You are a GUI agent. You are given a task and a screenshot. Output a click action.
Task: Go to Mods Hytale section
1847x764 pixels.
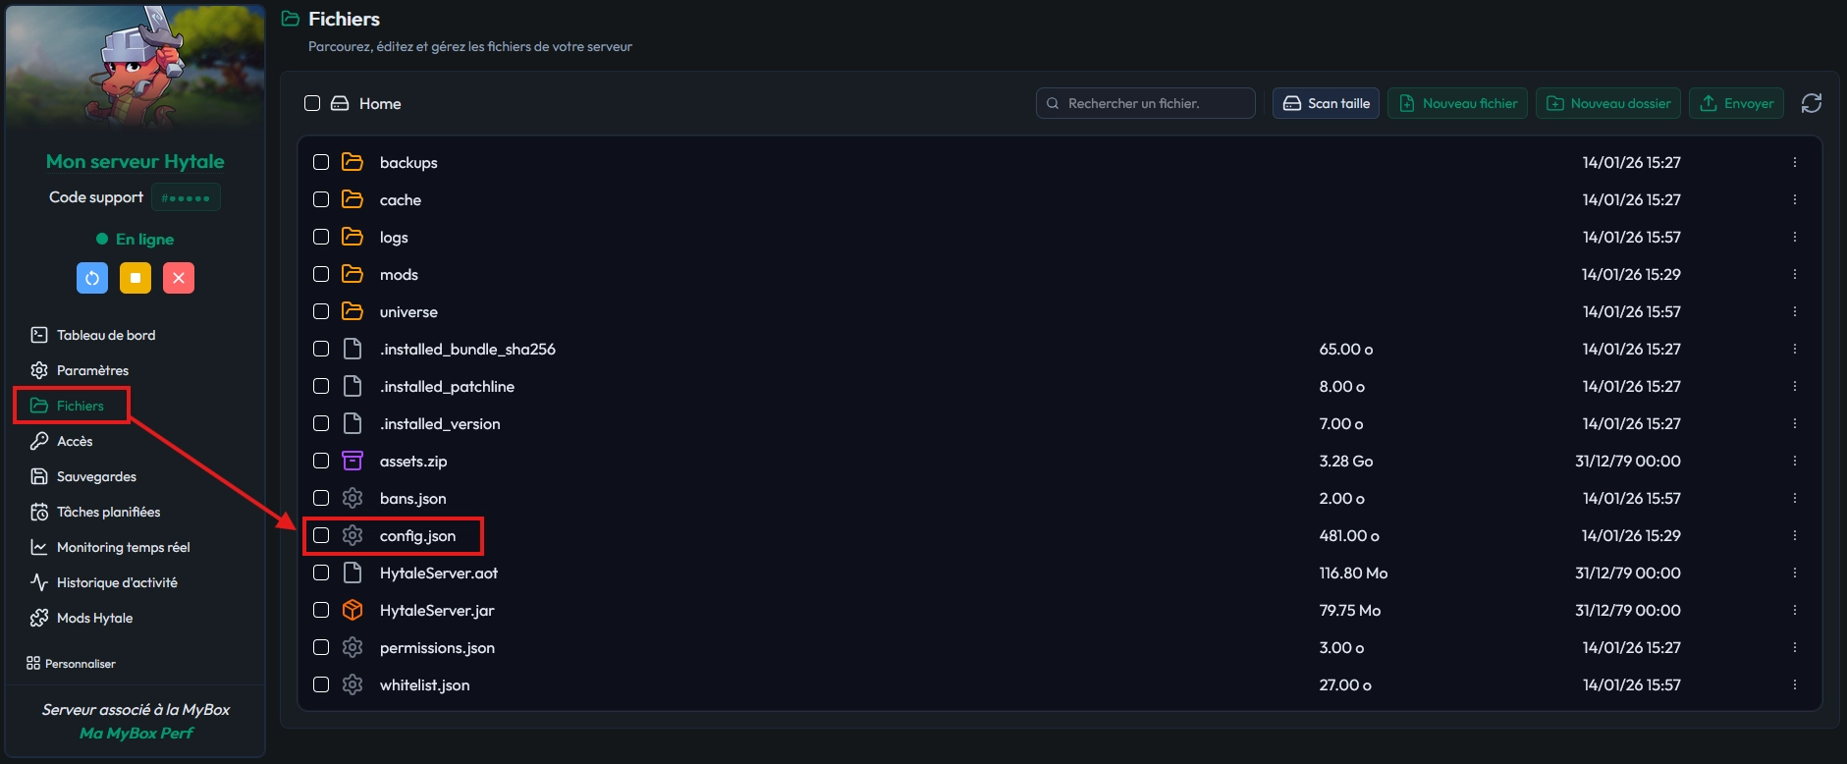(94, 618)
